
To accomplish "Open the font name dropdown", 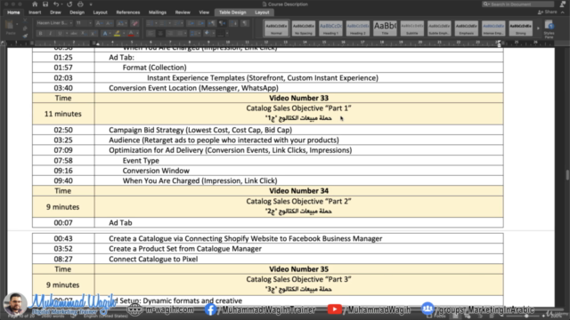I will [x=54, y=23].
